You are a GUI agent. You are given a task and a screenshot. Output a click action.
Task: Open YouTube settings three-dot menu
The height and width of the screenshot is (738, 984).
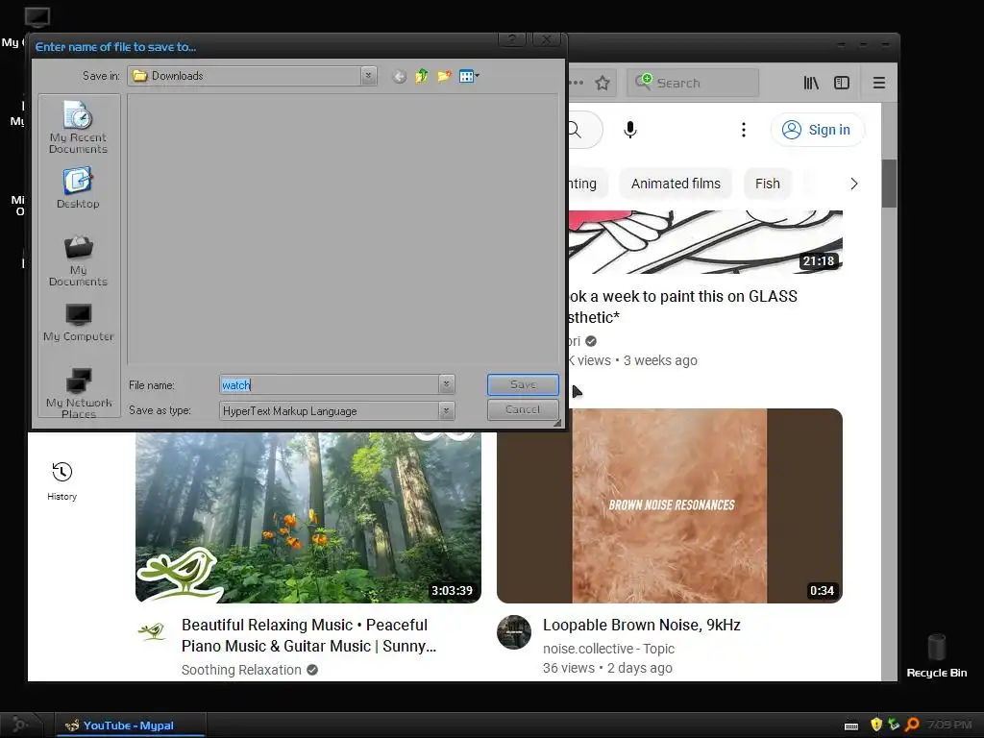744,130
